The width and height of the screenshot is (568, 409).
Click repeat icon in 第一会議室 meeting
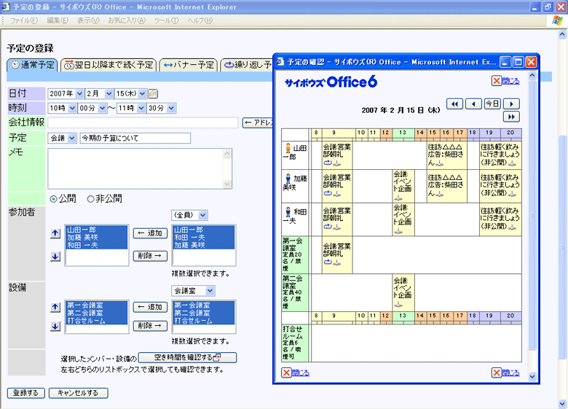pos(328,262)
